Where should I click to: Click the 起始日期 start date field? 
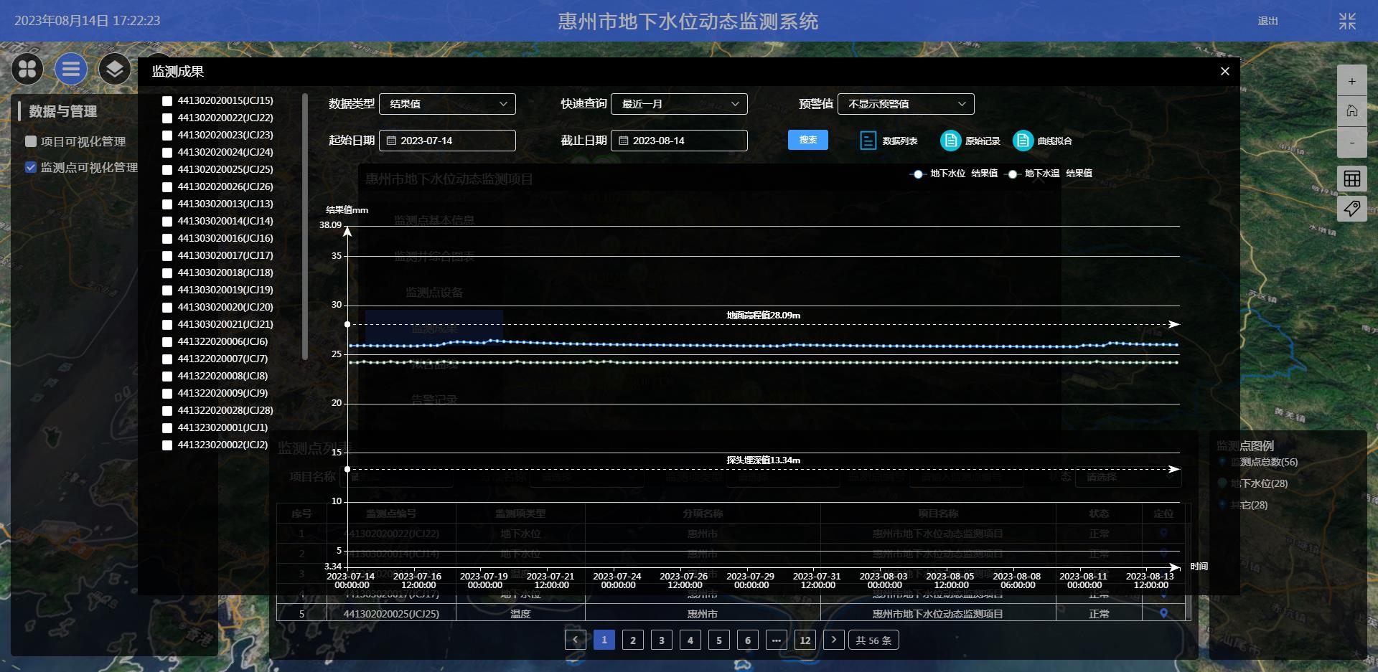click(447, 141)
